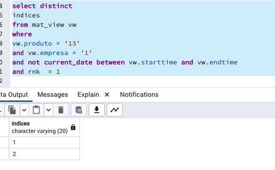Image resolution: width=275 pixels, height=170 pixels.
Task: Click the lock icon in indices column
Action: click(x=73, y=127)
